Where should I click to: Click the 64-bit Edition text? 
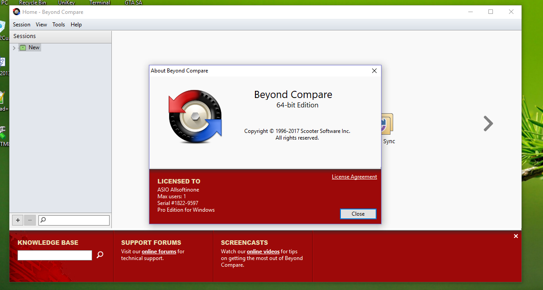coord(297,105)
